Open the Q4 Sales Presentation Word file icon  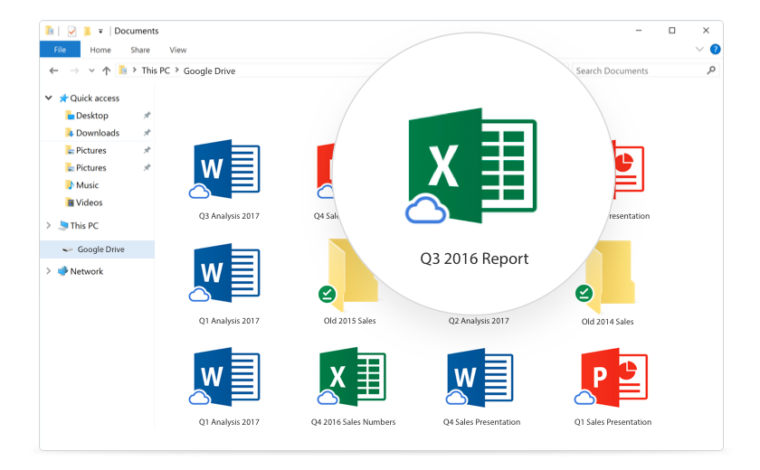click(480, 378)
